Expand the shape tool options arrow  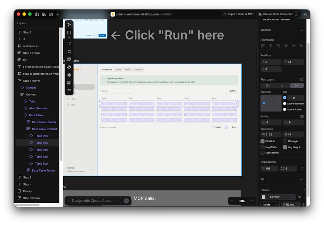pos(69,38)
